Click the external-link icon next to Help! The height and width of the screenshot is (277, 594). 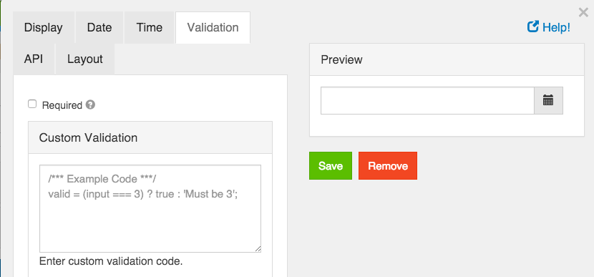pos(533,26)
